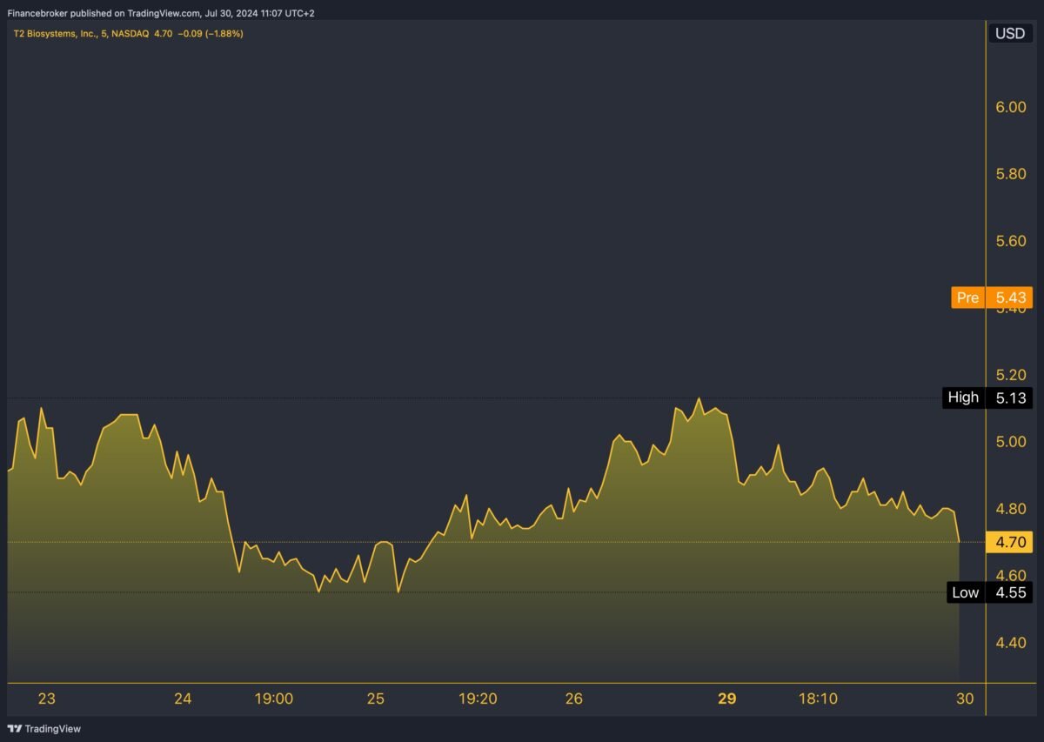Click the 19:20 time axis label
This screenshot has height=742, width=1044.
coord(478,699)
